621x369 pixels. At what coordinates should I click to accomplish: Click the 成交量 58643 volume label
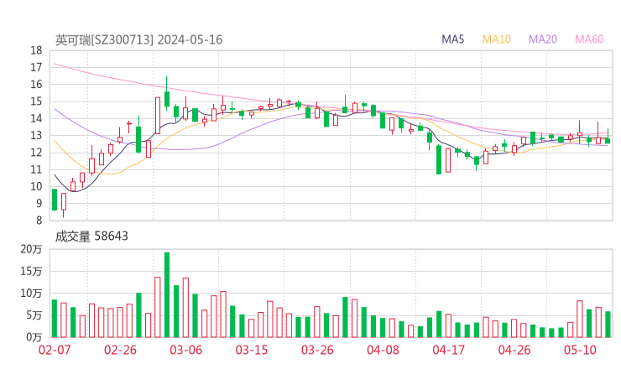(x=91, y=236)
